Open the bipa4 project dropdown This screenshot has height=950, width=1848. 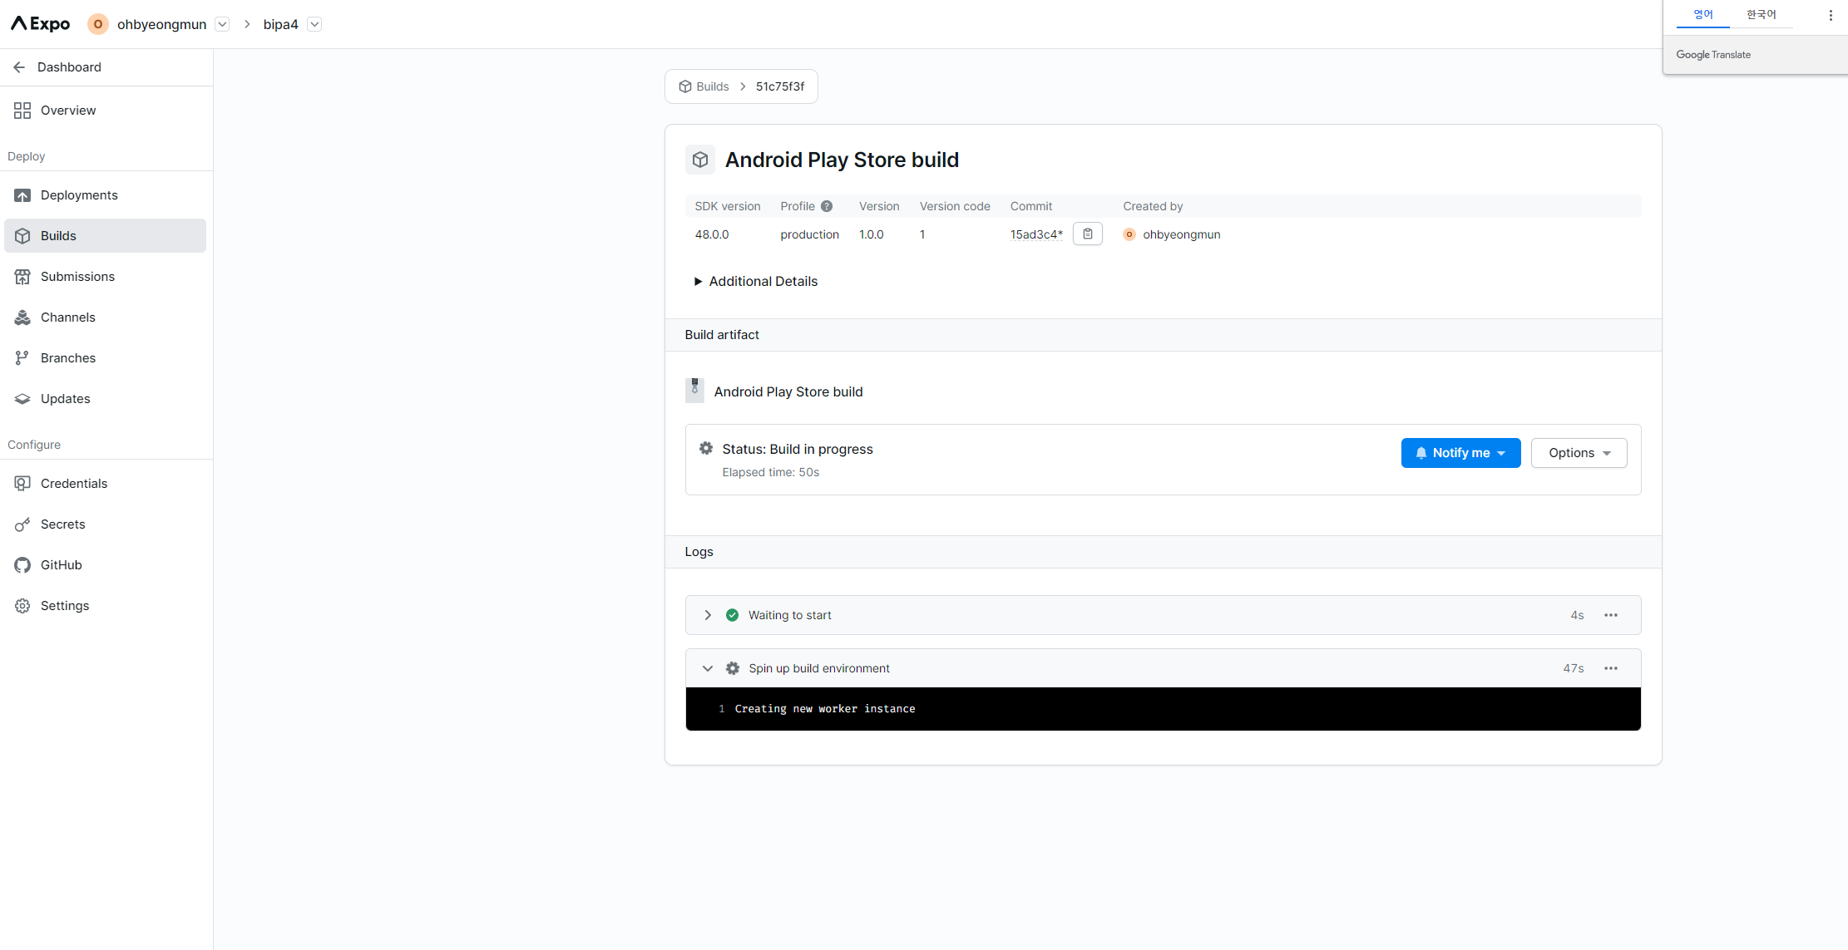click(314, 24)
